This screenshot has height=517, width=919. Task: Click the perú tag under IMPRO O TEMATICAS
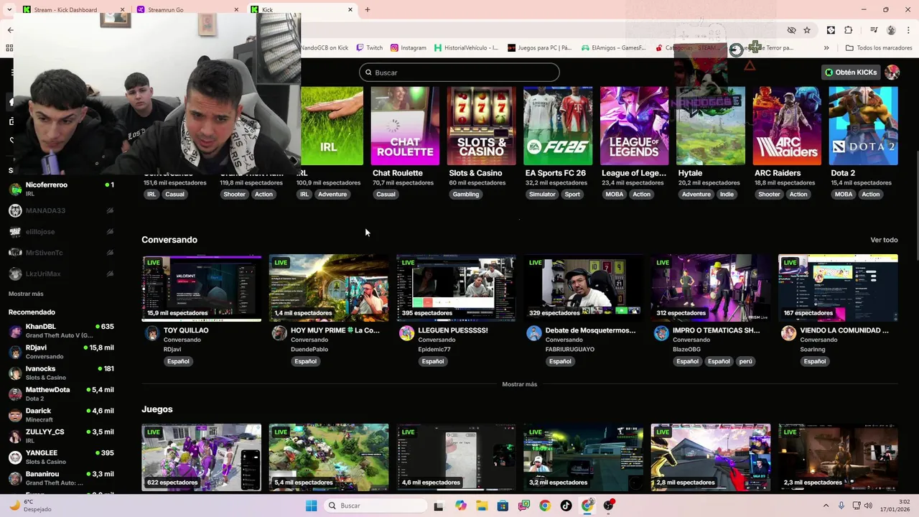(x=746, y=361)
